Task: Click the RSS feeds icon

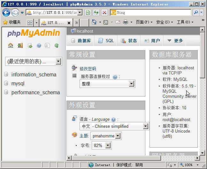Action: [x=106, y=22]
